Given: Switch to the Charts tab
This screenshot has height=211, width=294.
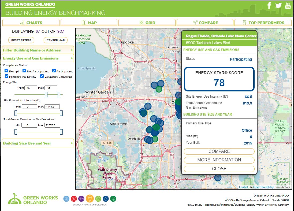Looking at the screenshot, I should click(x=31, y=23).
